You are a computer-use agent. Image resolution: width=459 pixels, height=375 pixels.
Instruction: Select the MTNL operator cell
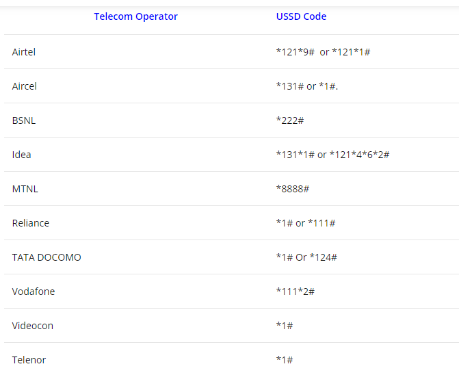(x=25, y=189)
